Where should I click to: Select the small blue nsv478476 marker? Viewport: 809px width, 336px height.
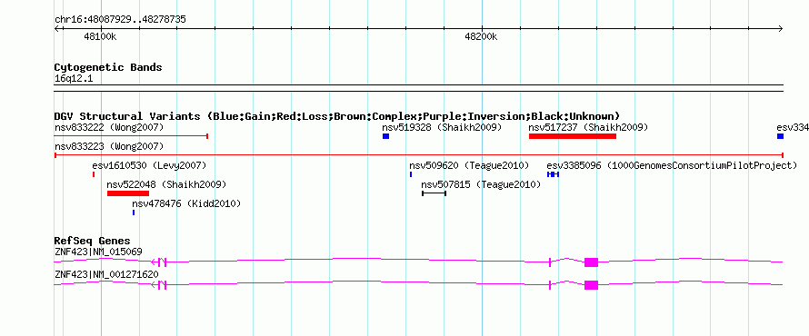point(133,212)
